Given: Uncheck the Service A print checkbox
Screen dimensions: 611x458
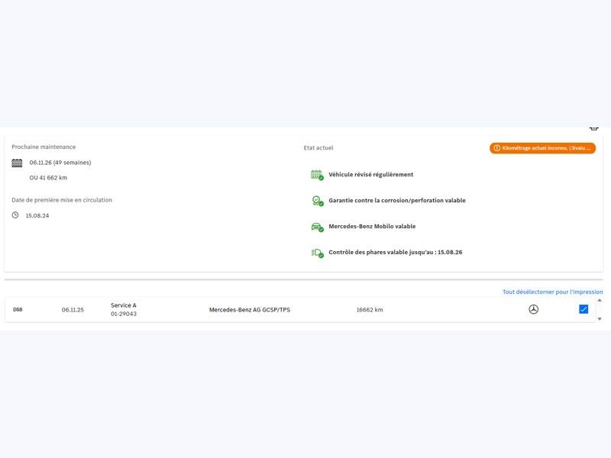Looking at the screenshot, I should [x=584, y=309].
